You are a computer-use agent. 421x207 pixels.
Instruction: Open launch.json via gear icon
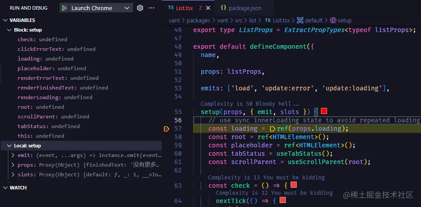click(140, 8)
